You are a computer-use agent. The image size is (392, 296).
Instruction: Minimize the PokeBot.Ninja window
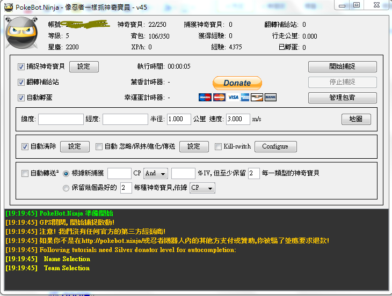[x=342, y=5]
